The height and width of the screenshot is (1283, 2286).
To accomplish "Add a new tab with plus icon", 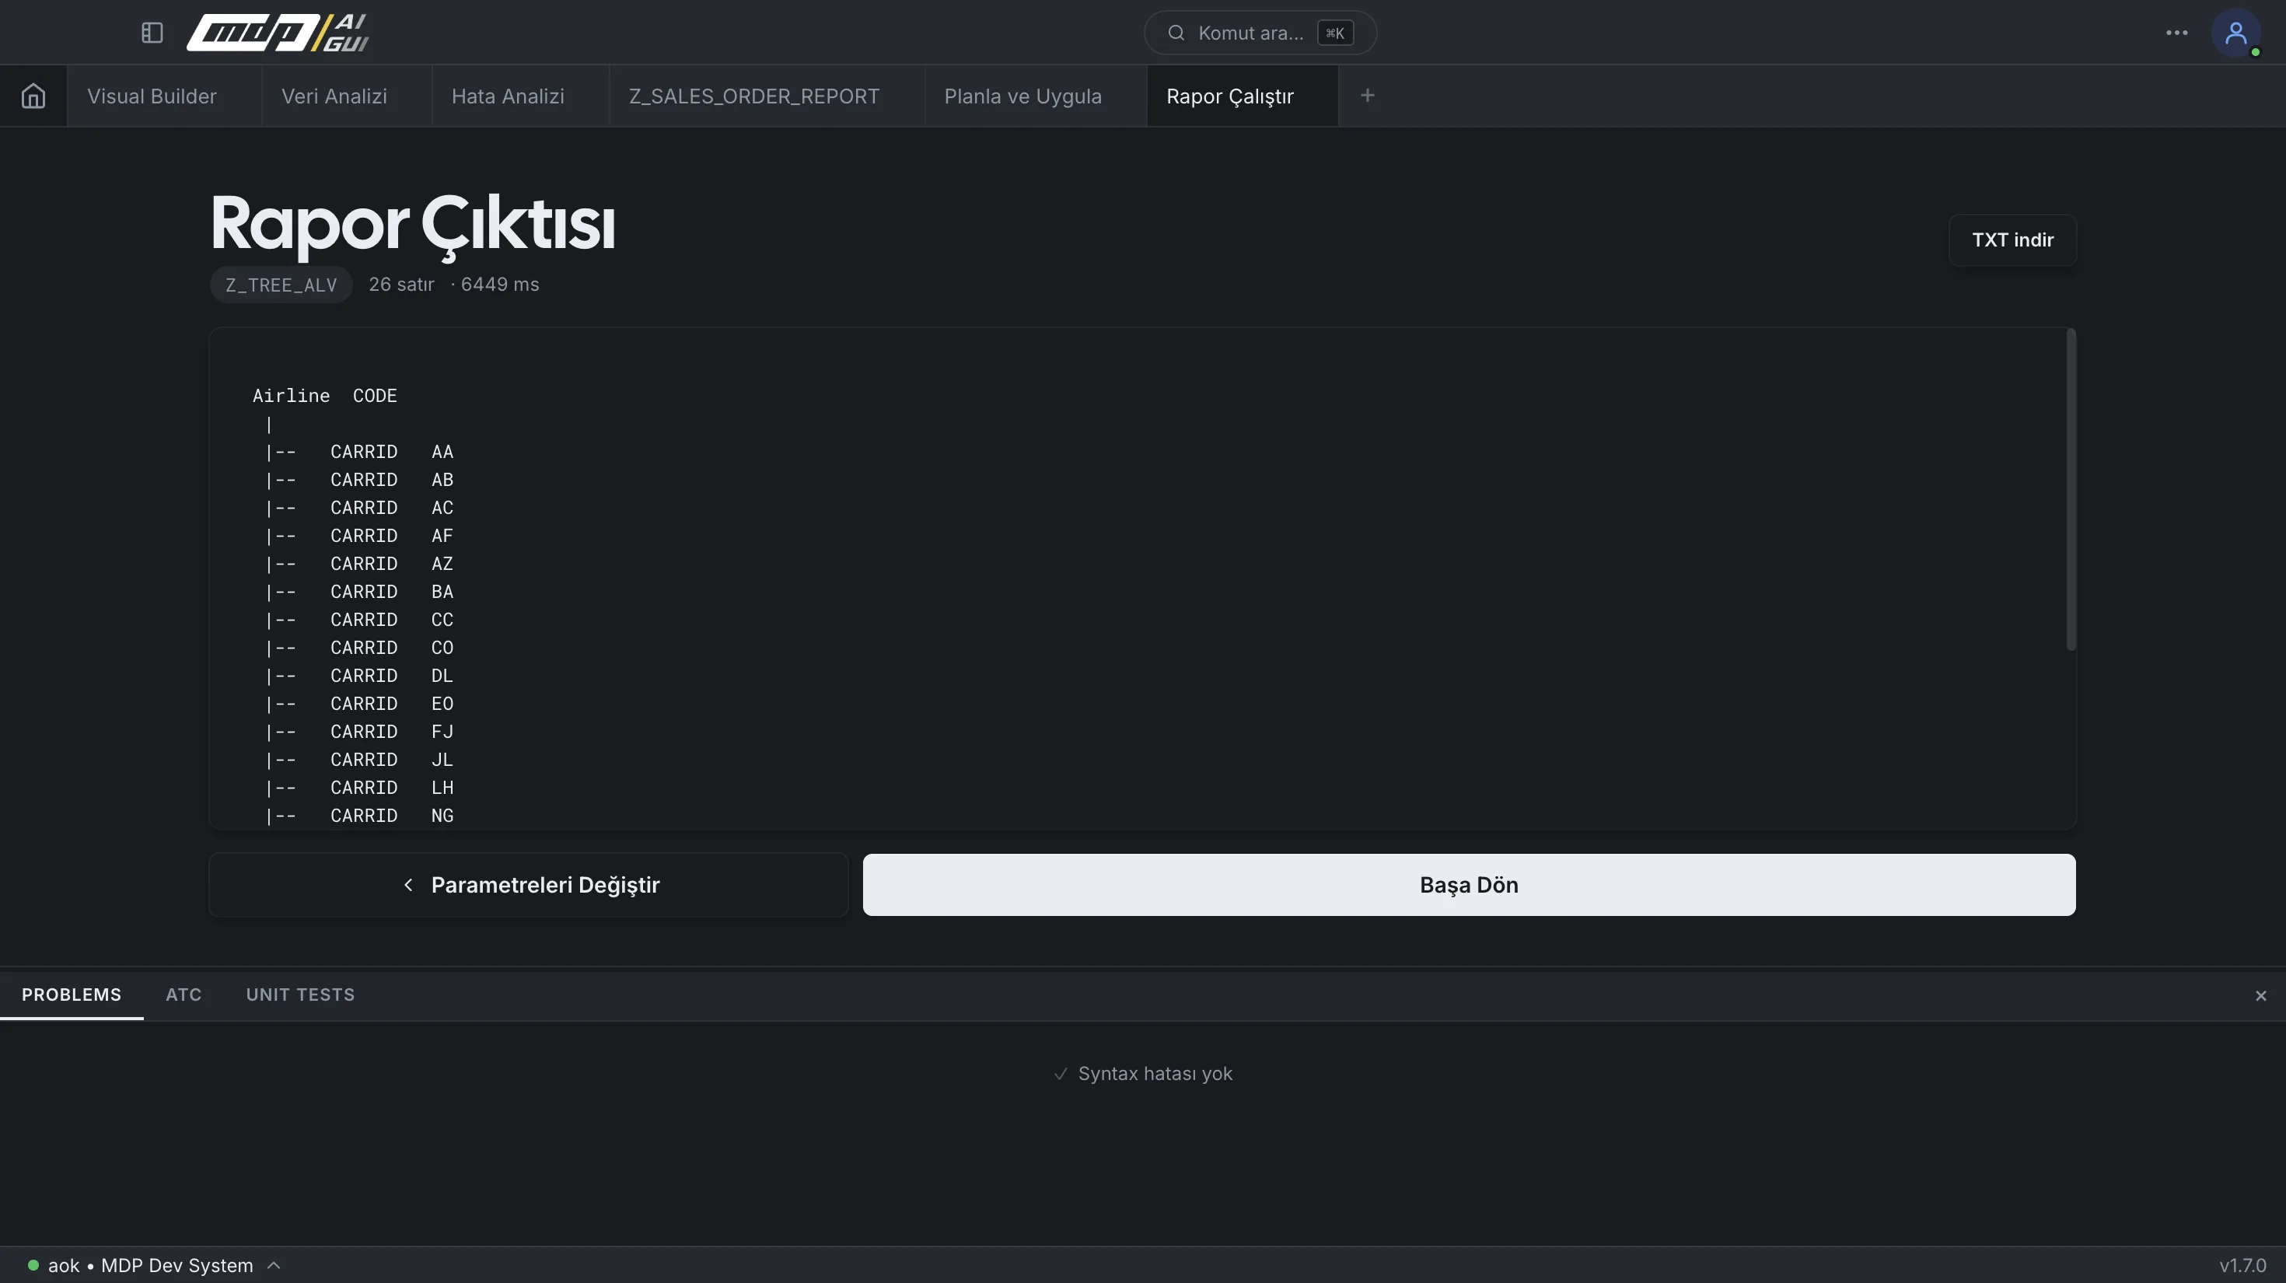I will click(x=1368, y=95).
